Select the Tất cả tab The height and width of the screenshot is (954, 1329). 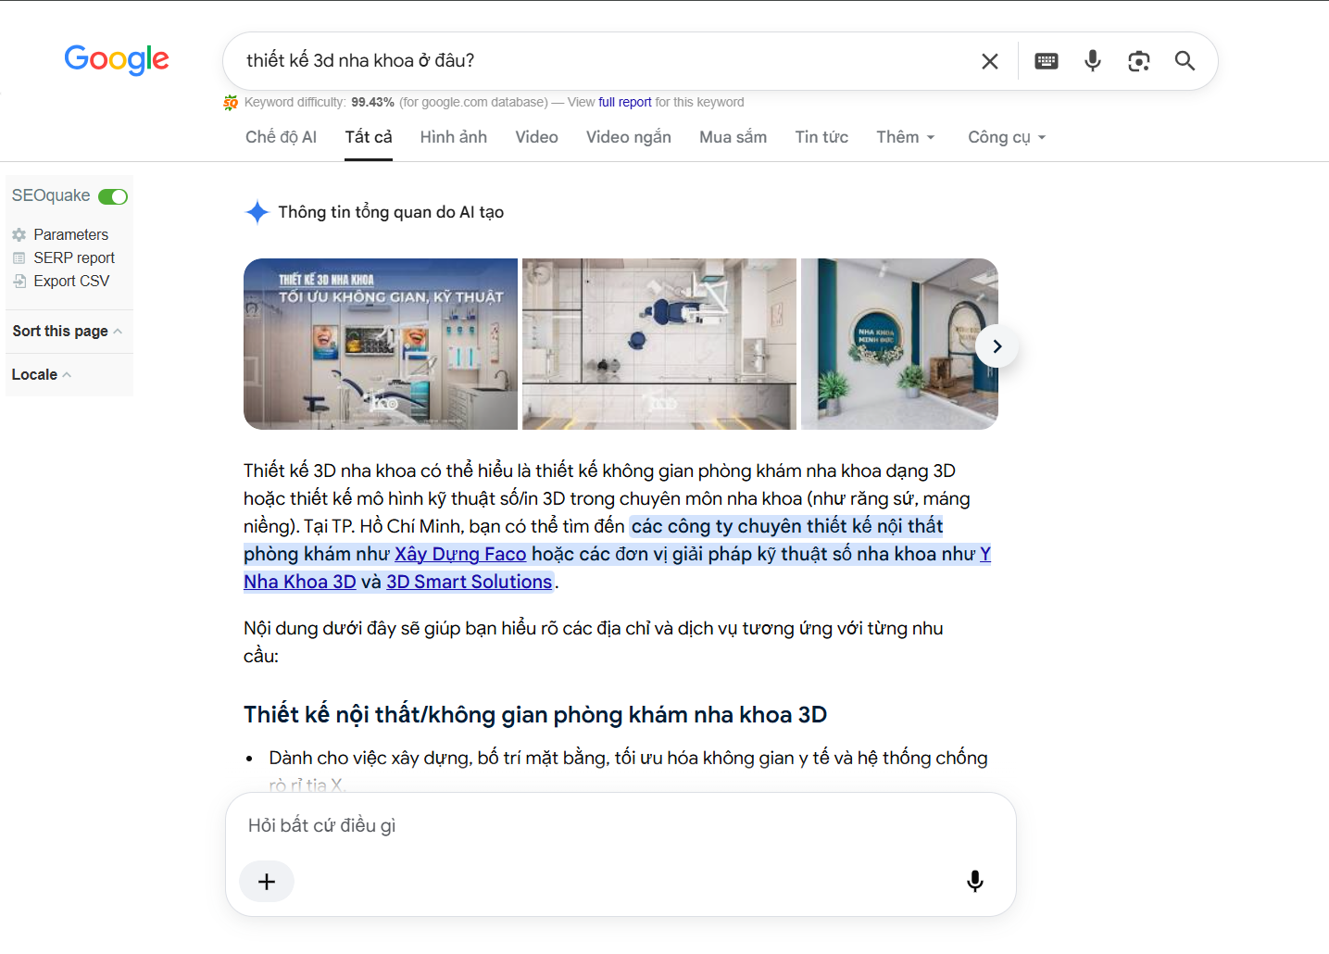point(369,137)
